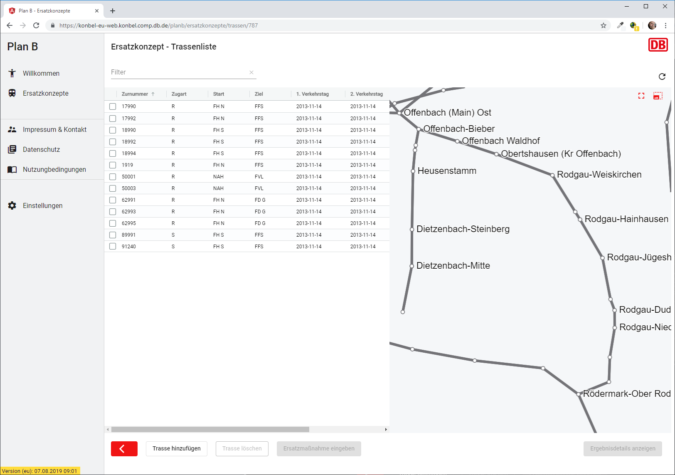Clear the filter with the X icon
This screenshot has width=675, height=475.
251,72
